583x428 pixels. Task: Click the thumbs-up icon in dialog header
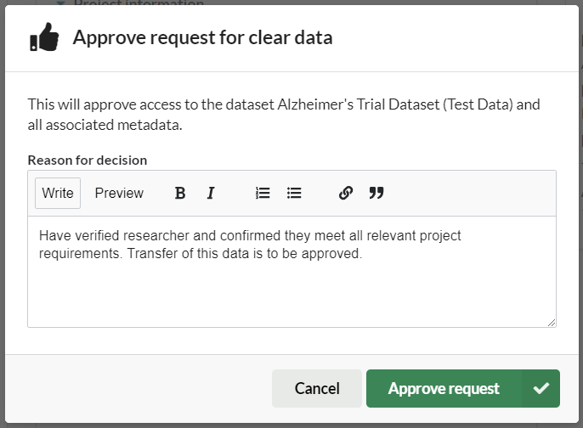pos(44,38)
